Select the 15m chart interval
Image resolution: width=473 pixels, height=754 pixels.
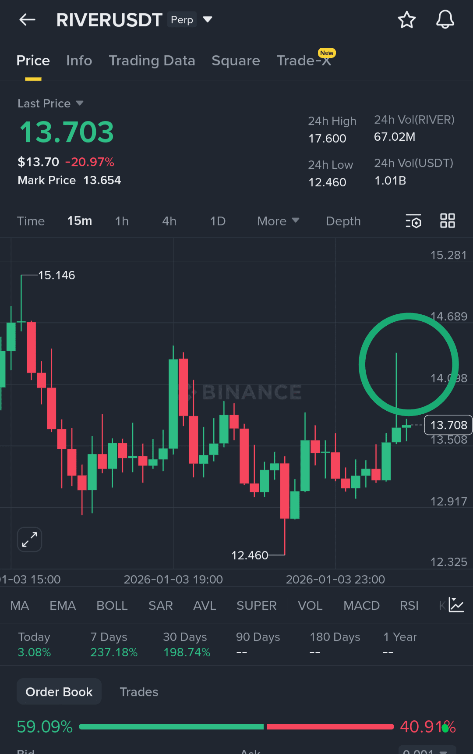pos(80,221)
